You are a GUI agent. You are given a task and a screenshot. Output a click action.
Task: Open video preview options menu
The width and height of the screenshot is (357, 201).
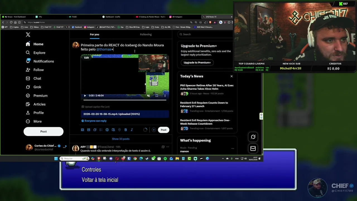click(x=165, y=95)
